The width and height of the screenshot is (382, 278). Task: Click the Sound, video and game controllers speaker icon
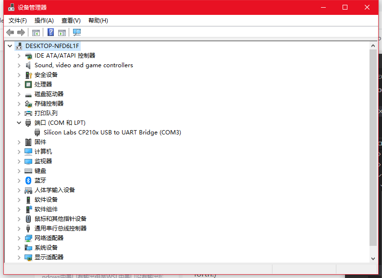28,65
